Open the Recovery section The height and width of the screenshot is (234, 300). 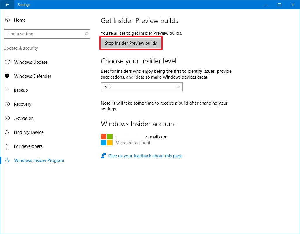(23, 104)
